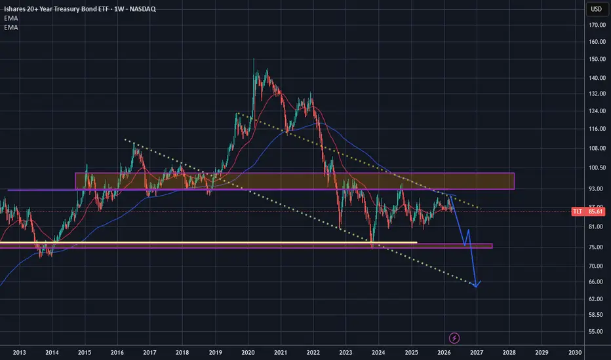
Task: Click the 170.00 price scale value
Action: pos(597,25)
